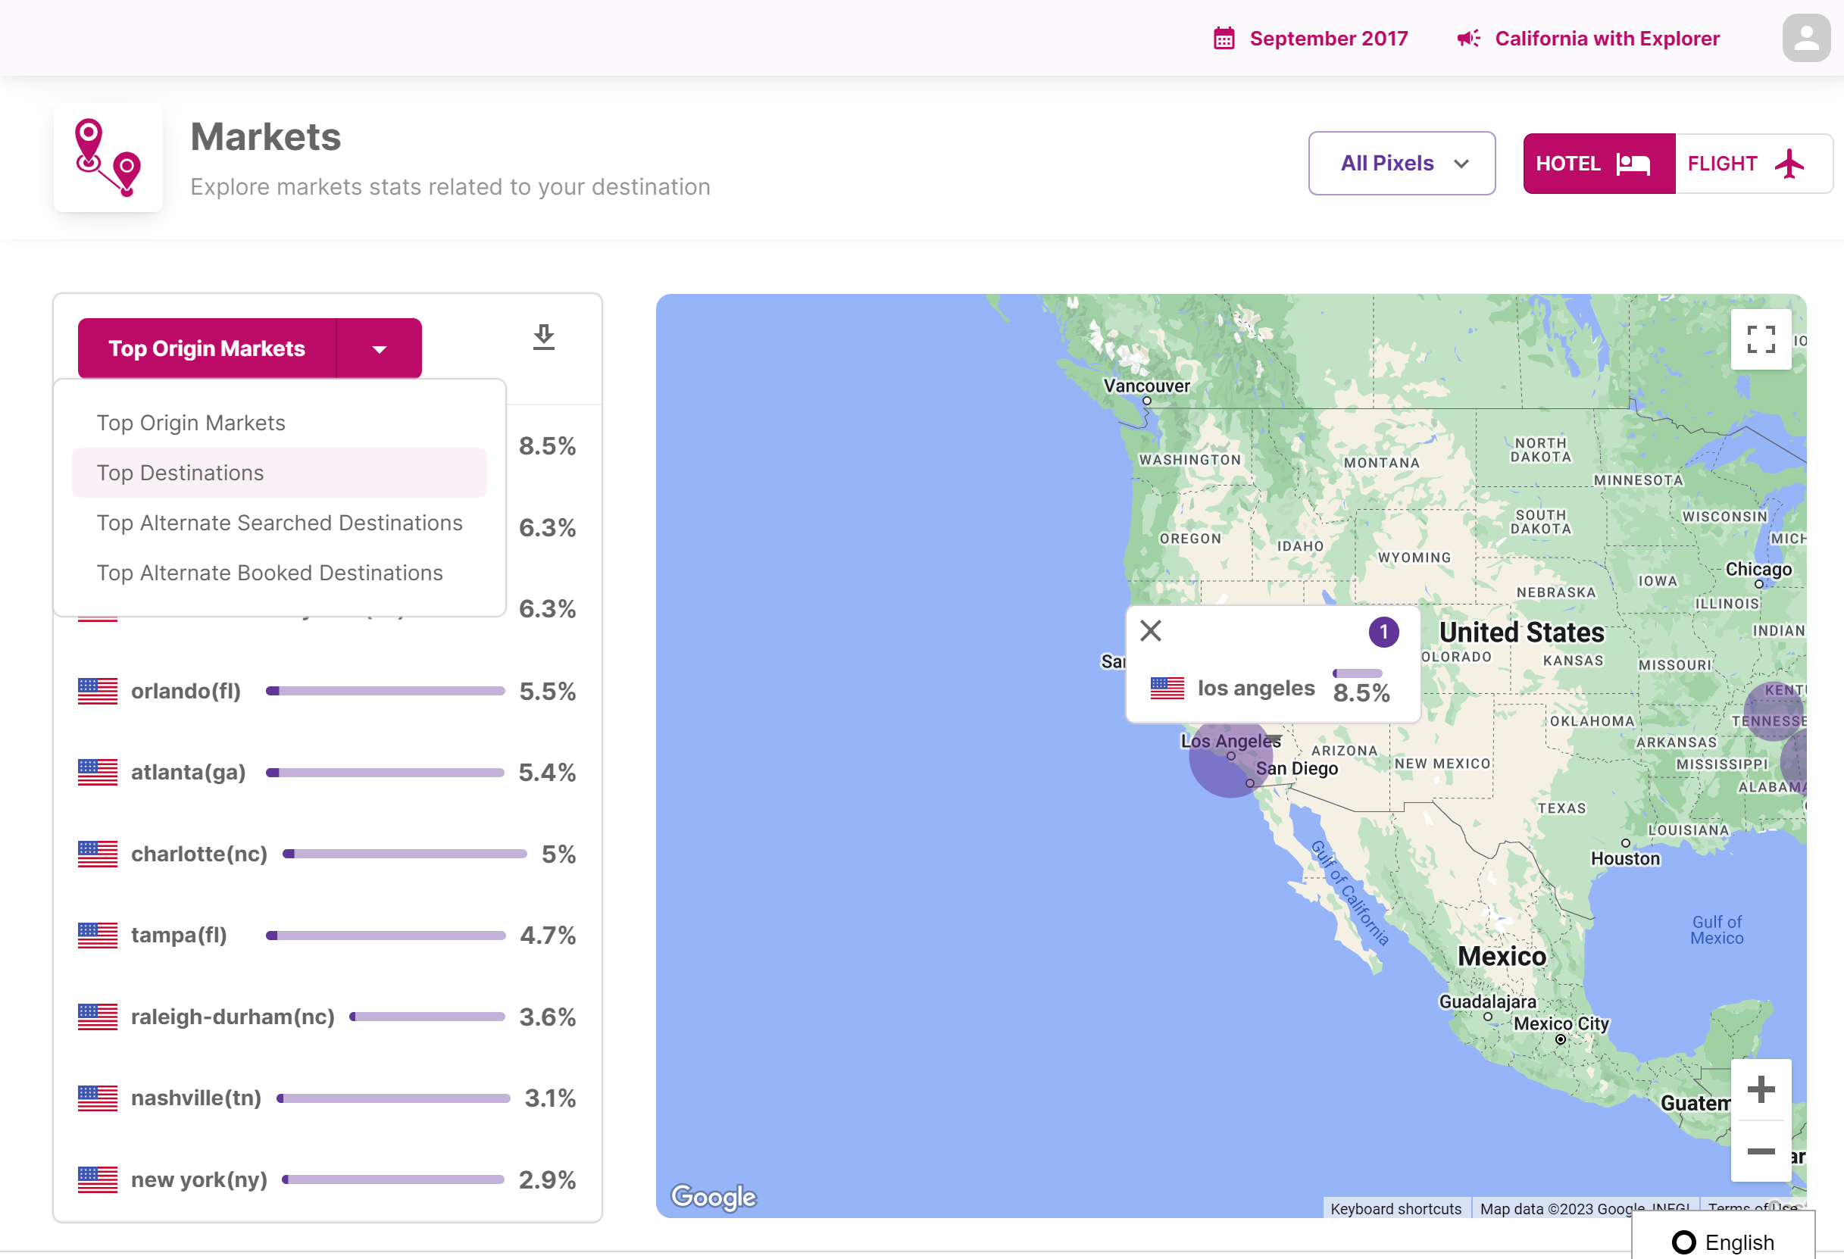This screenshot has height=1259, width=1844.
Task: Switch to FLIGHT view
Action: (x=1753, y=164)
